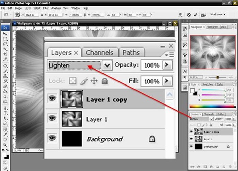Click the X position field in options bar
Screen dimensions: 238x171
click(x=32, y=15)
